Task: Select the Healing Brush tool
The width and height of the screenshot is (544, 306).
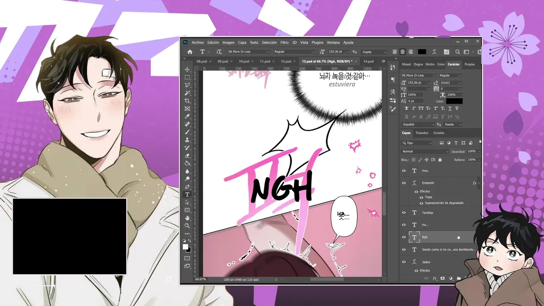Action: pyautogui.click(x=187, y=124)
